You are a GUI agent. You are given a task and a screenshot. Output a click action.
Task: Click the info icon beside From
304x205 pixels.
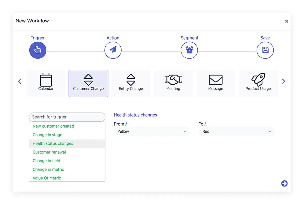(x=126, y=124)
